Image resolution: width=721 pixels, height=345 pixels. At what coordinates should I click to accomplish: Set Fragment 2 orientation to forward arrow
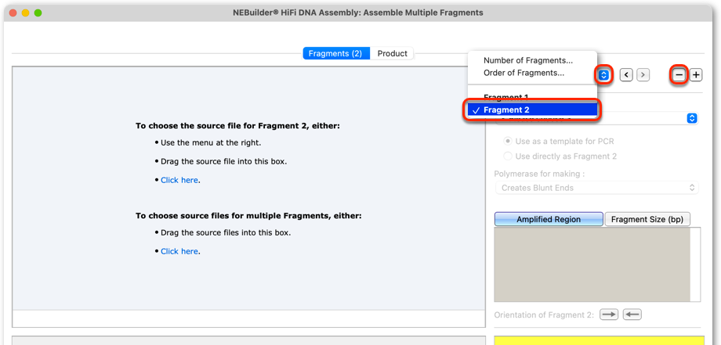609,314
